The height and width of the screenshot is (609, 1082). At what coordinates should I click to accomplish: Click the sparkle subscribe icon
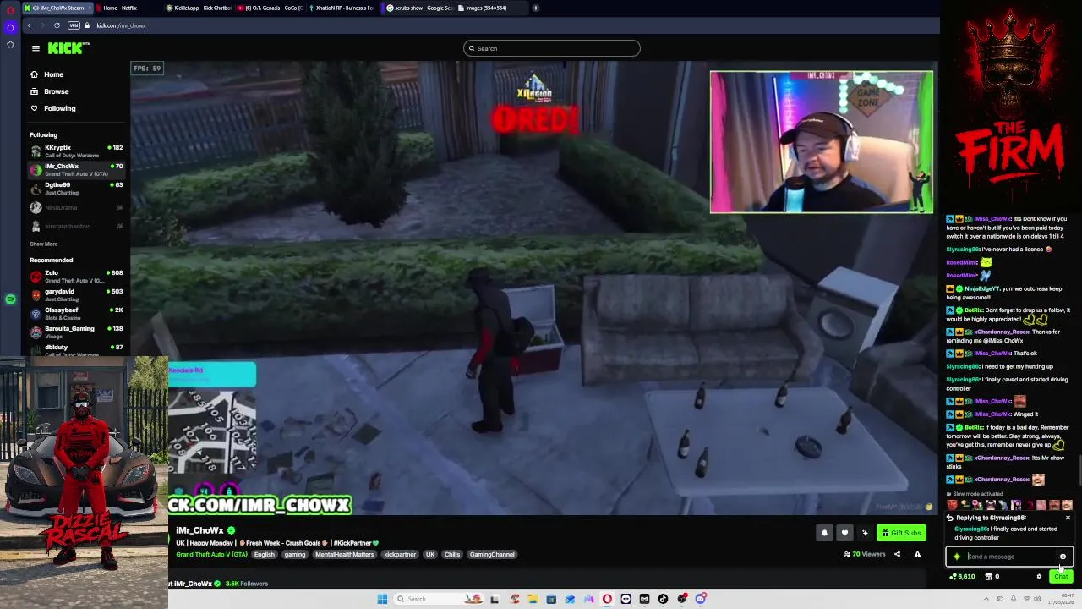click(x=865, y=533)
